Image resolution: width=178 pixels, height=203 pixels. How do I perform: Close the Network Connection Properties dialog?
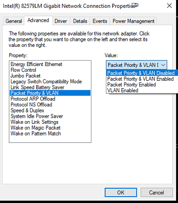coord(169,6)
